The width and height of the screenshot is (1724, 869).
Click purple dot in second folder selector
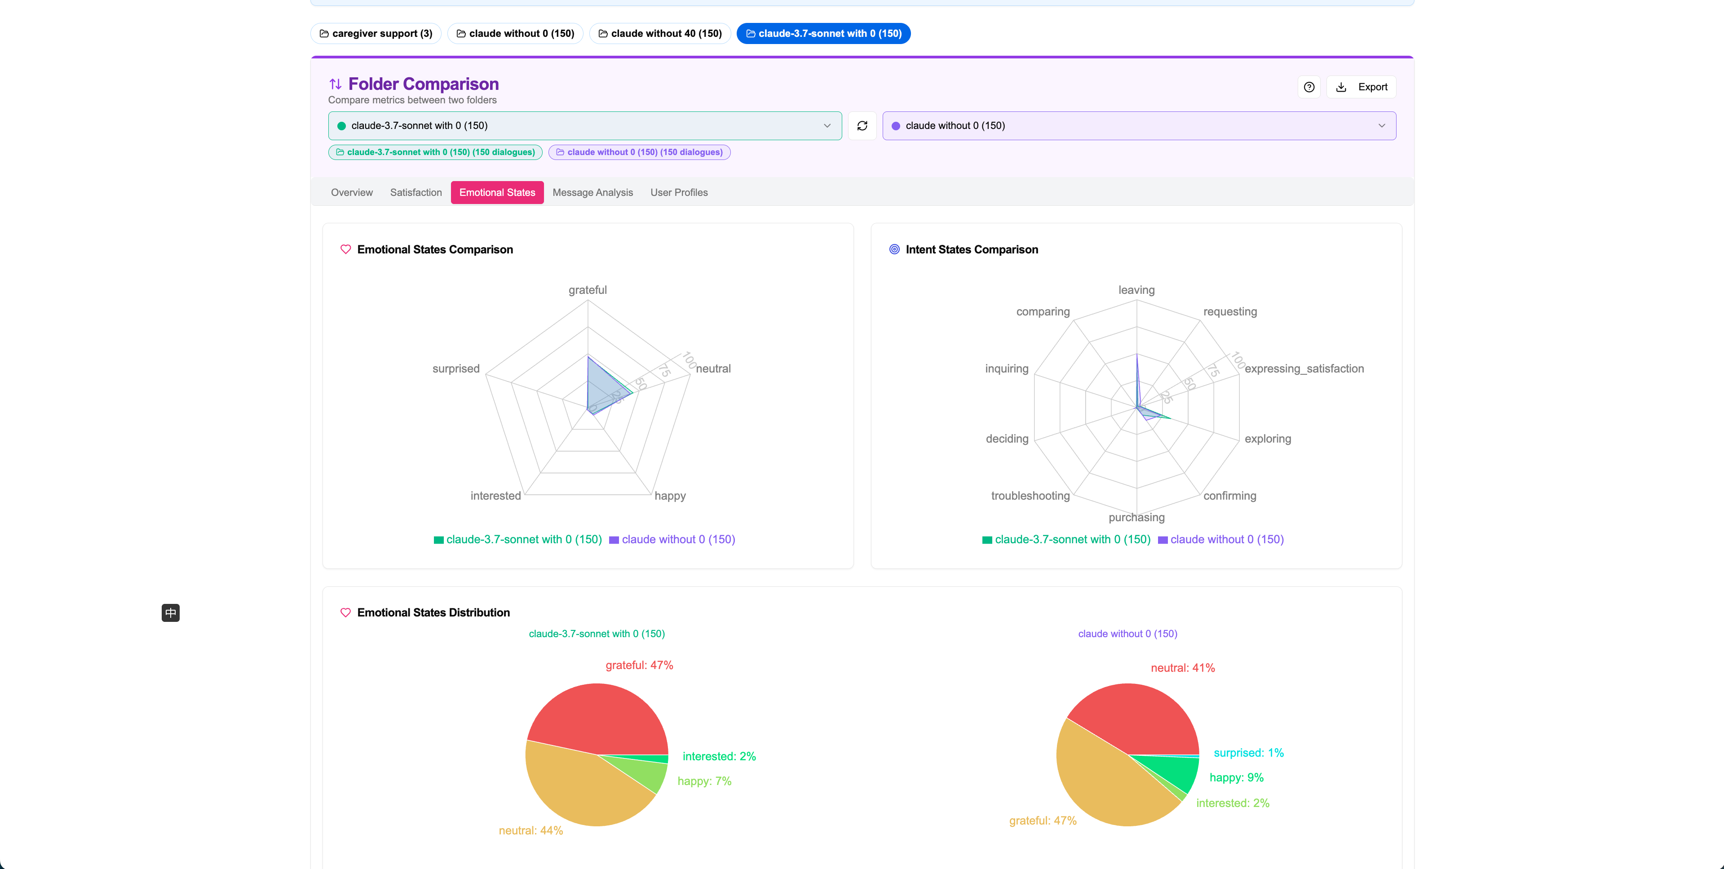coord(895,126)
